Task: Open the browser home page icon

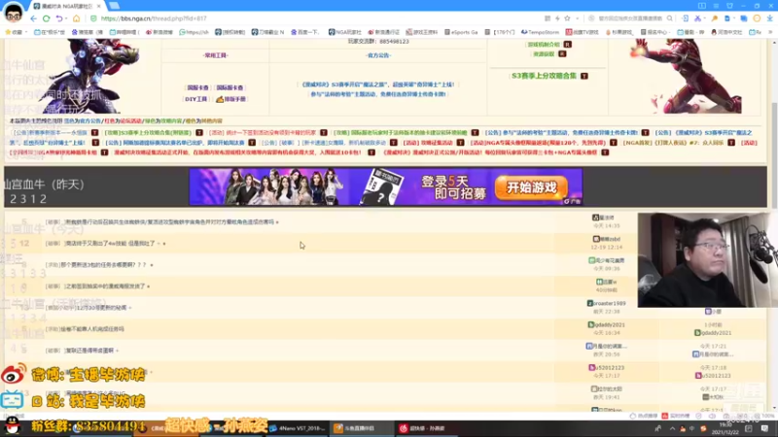Action: [76, 18]
